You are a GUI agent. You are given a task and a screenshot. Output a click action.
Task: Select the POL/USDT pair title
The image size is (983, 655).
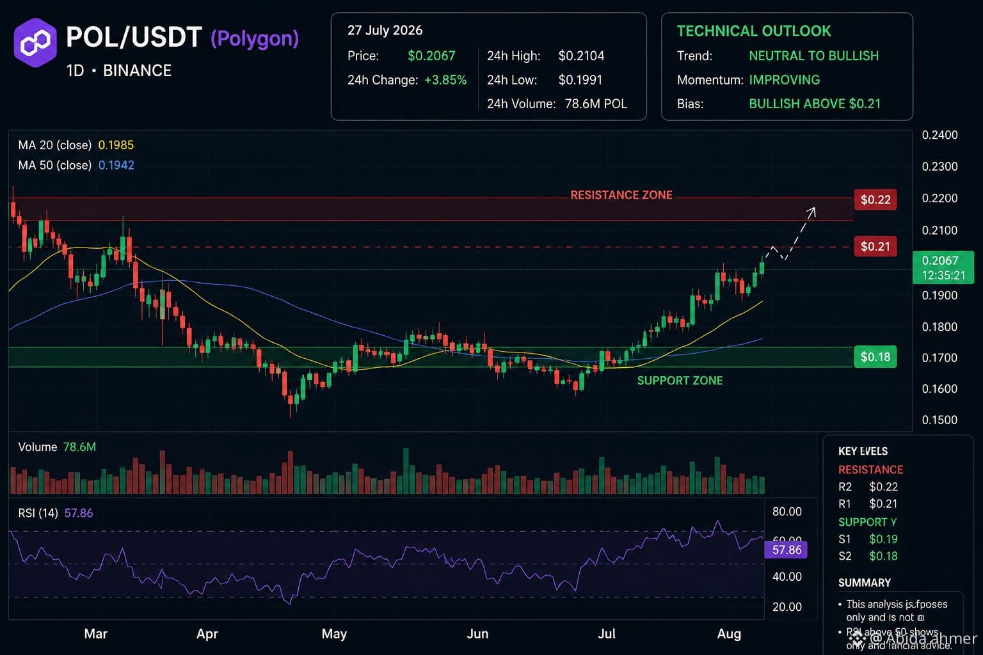click(x=134, y=38)
